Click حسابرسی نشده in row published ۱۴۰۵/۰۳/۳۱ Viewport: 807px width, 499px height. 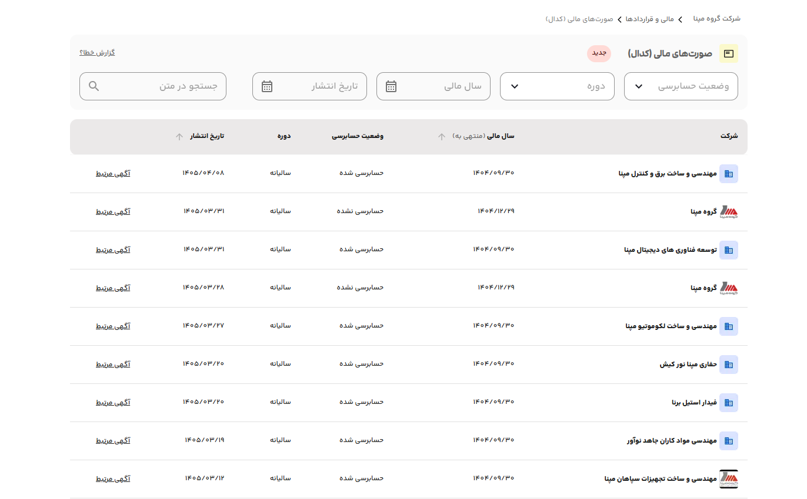coord(361,211)
